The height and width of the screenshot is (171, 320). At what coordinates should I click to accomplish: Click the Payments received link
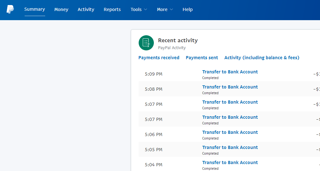click(x=159, y=58)
